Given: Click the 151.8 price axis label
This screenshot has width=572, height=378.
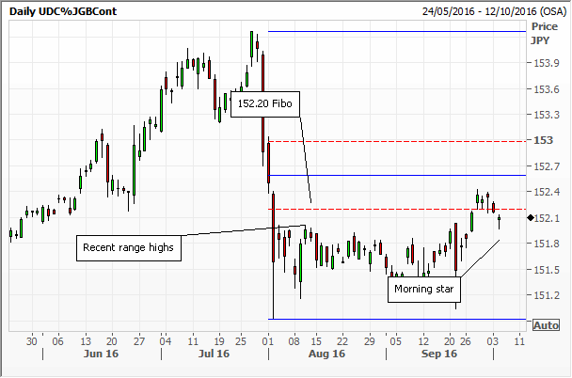Looking at the screenshot, I should pos(547,244).
